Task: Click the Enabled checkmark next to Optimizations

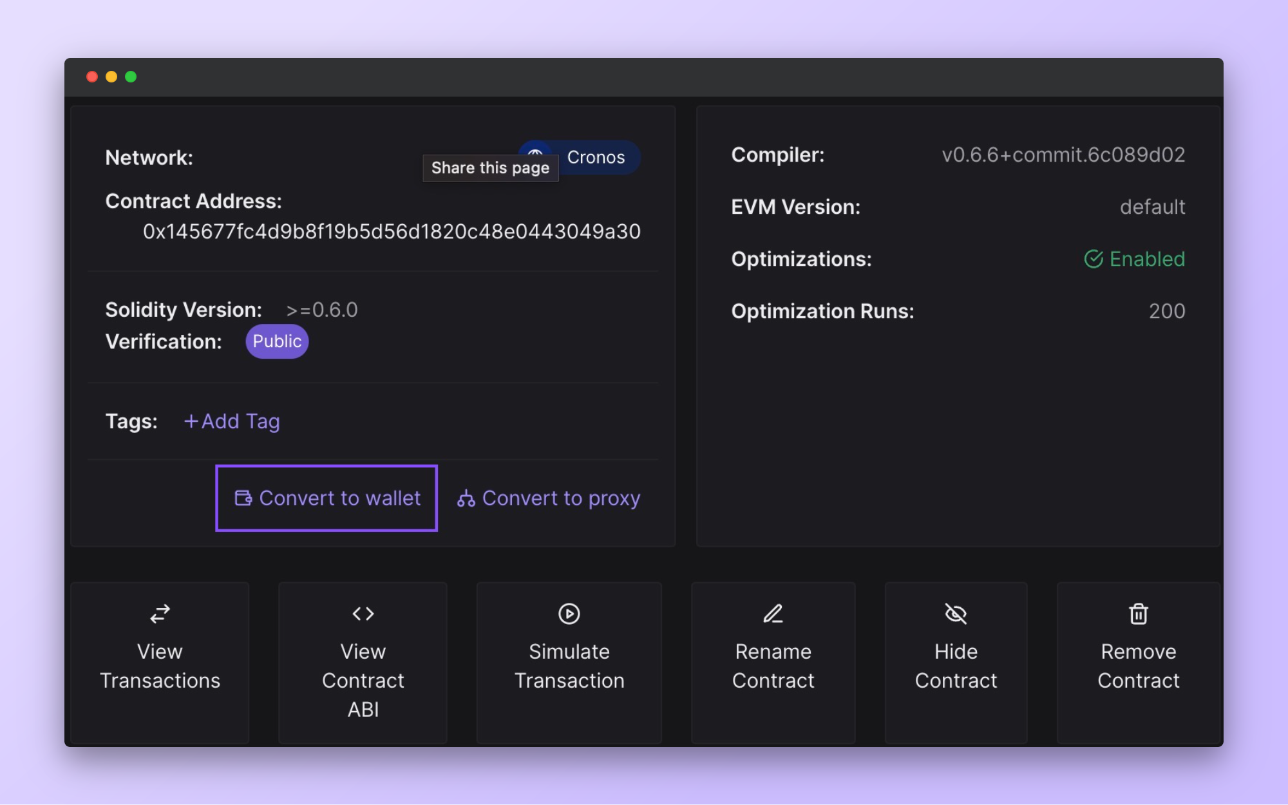Action: [x=1093, y=259]
